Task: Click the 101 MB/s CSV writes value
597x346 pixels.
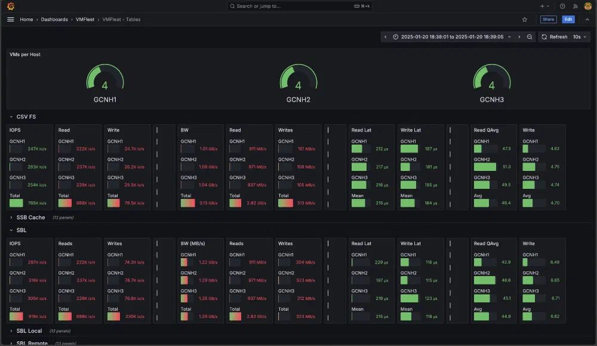Action: pos(306,149)
